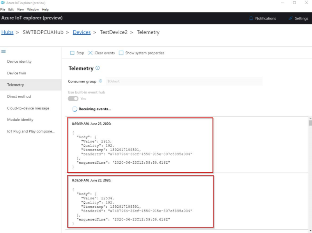Click the Telemetry info icon
The height and width of the screenshot is (233, 312).
coord(97,68)
